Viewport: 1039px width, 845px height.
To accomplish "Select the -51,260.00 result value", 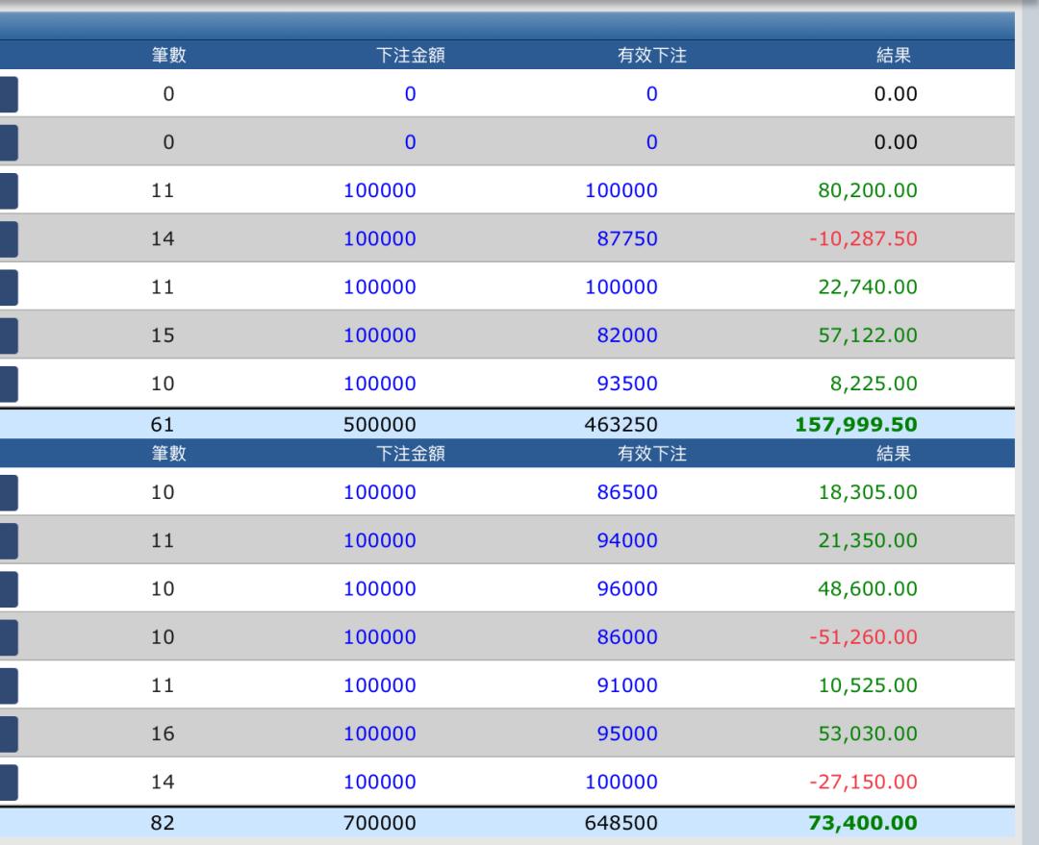I will pyautogui.click(x=863, y=637).
